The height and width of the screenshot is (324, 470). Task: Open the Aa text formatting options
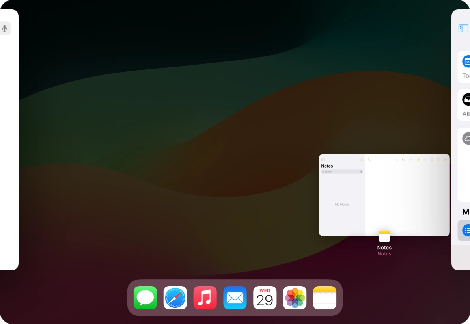pyautogui.click(x=397, y=160)
